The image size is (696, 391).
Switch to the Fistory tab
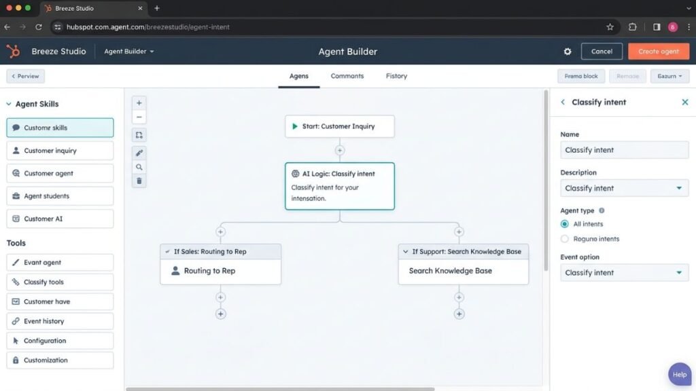click(396, 76)
